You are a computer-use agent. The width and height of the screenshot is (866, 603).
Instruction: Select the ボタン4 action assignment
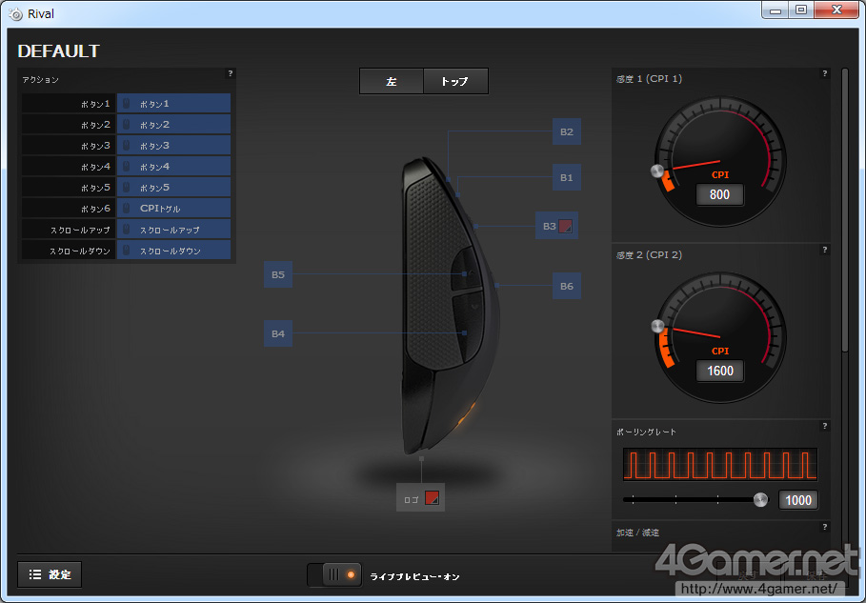coord(173,166)
